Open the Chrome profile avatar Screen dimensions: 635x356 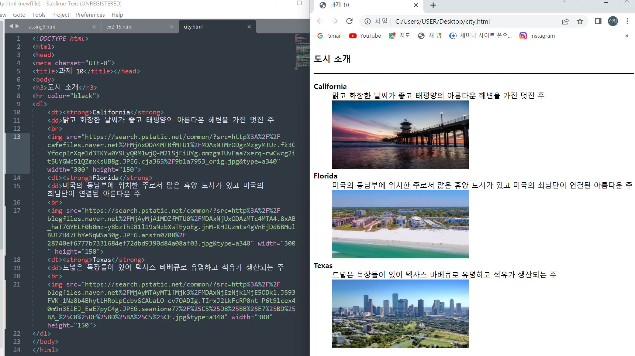tap(613, 21)
